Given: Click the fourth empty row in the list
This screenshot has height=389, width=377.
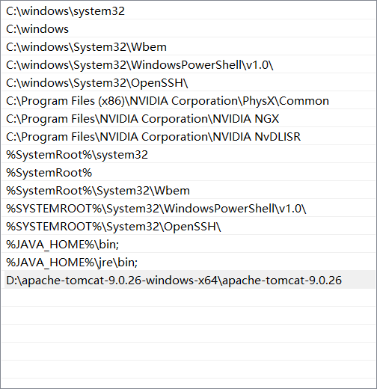Looking at the screenshot, I should [188, 352].
